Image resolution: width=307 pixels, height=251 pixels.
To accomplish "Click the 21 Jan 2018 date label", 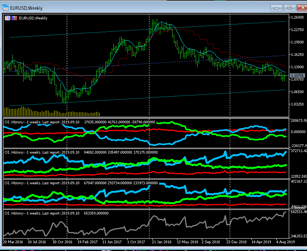I will tap(161, 242).
